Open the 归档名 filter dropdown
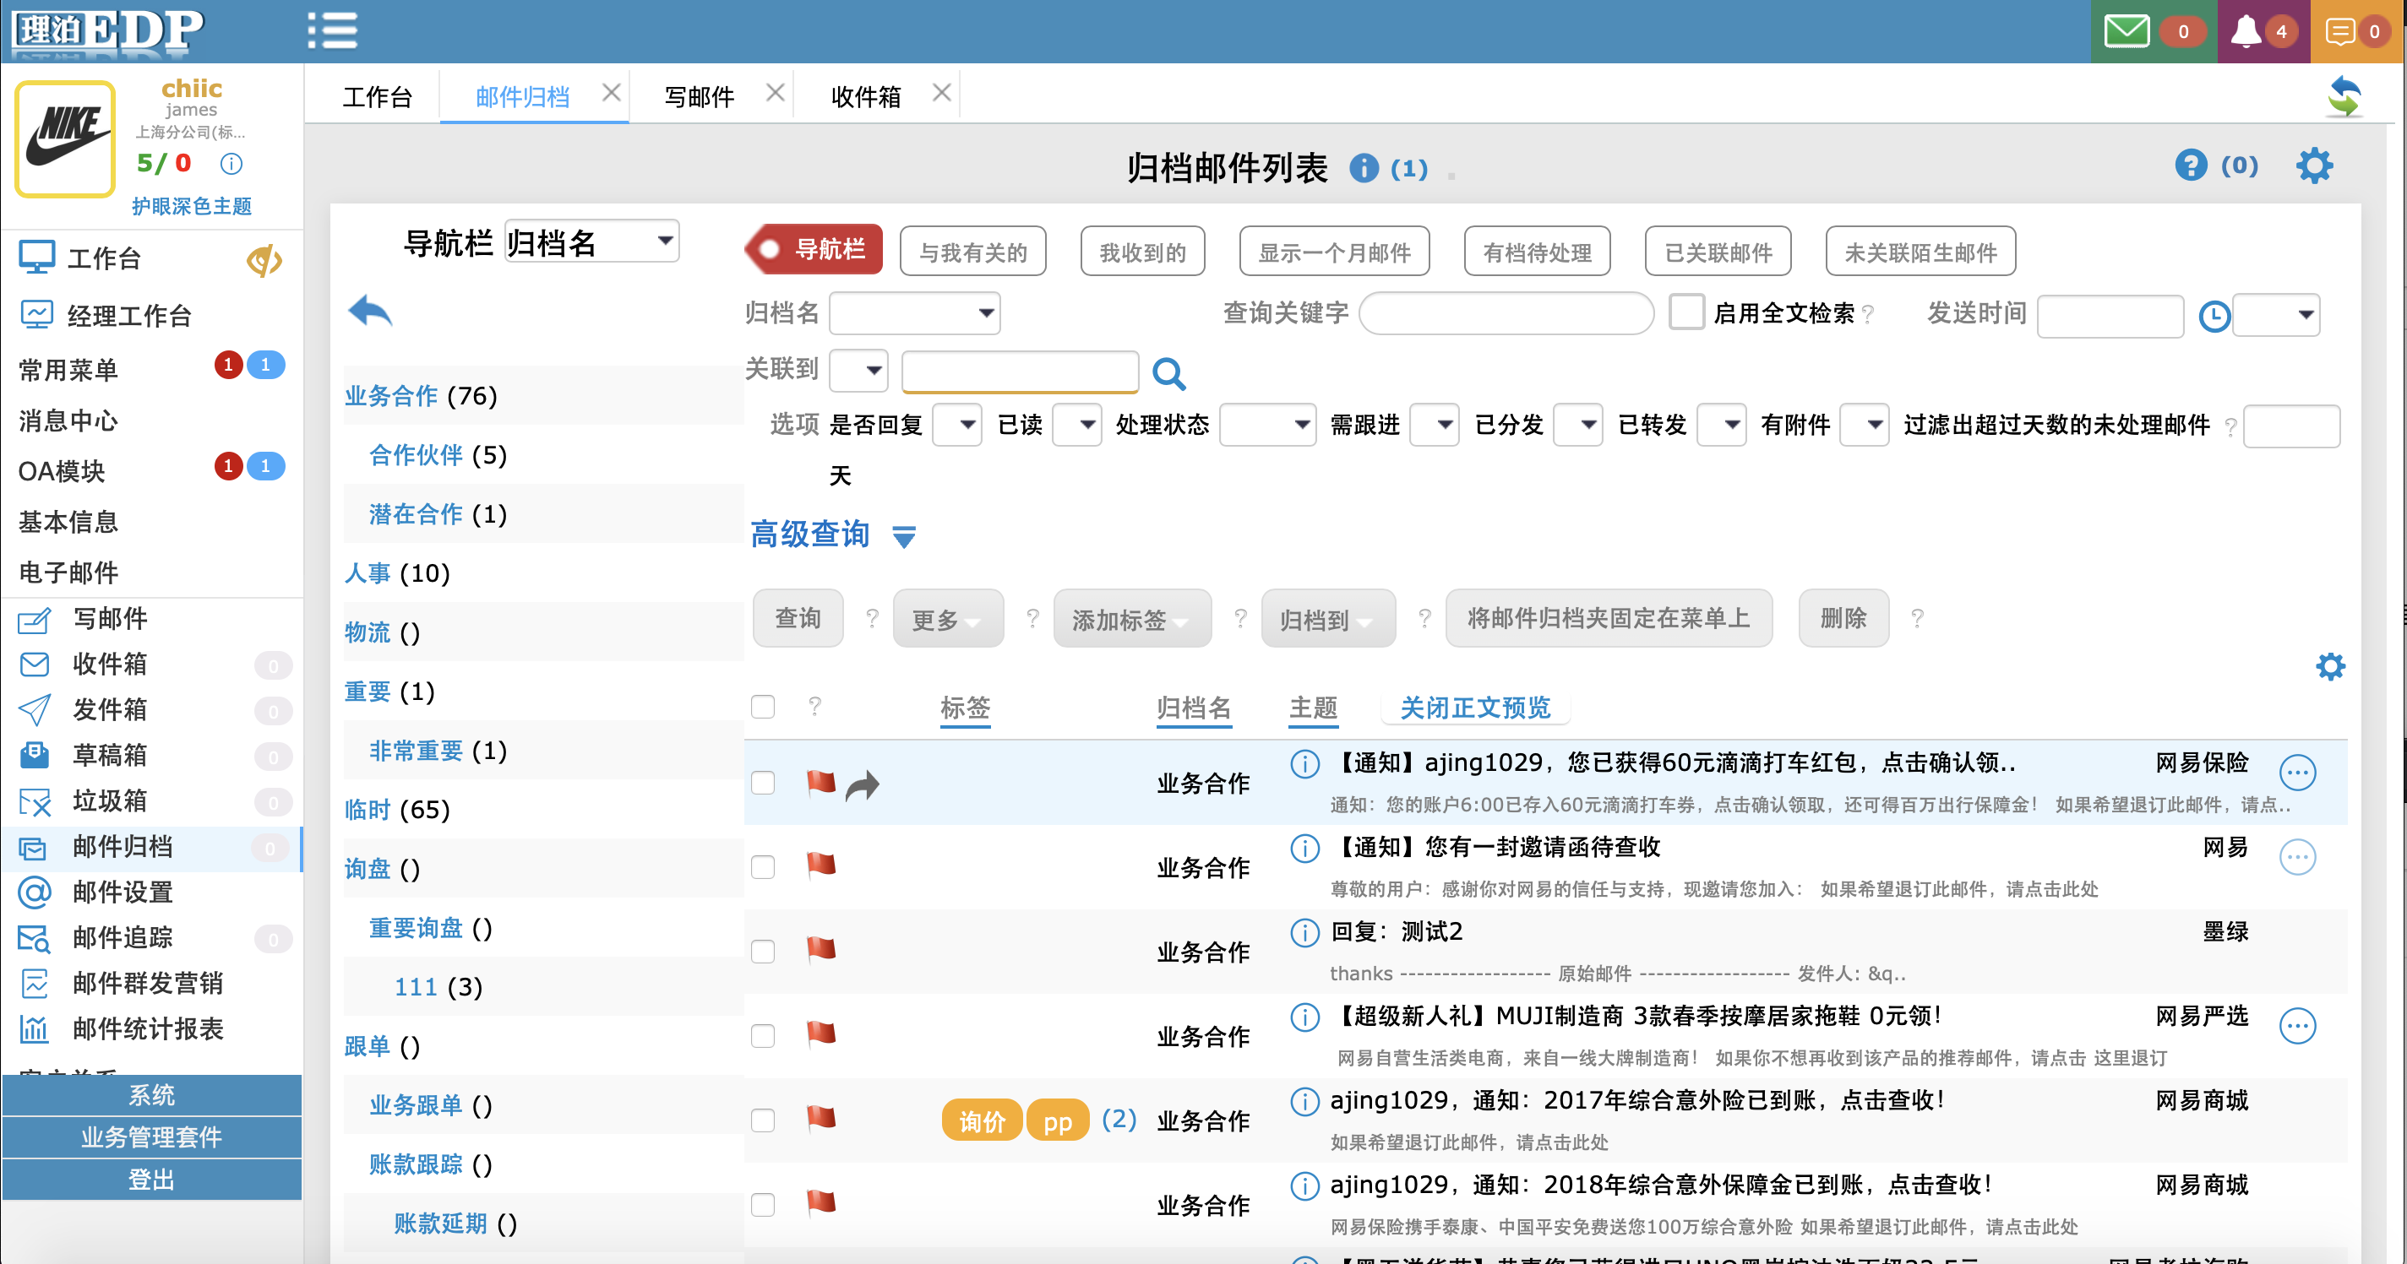The height and width of the screenshot is (1264, 2407). coord(914,312)
